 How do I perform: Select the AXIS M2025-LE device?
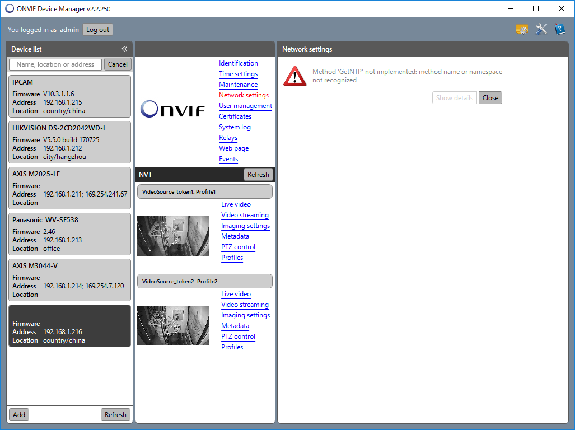point(69,188)
